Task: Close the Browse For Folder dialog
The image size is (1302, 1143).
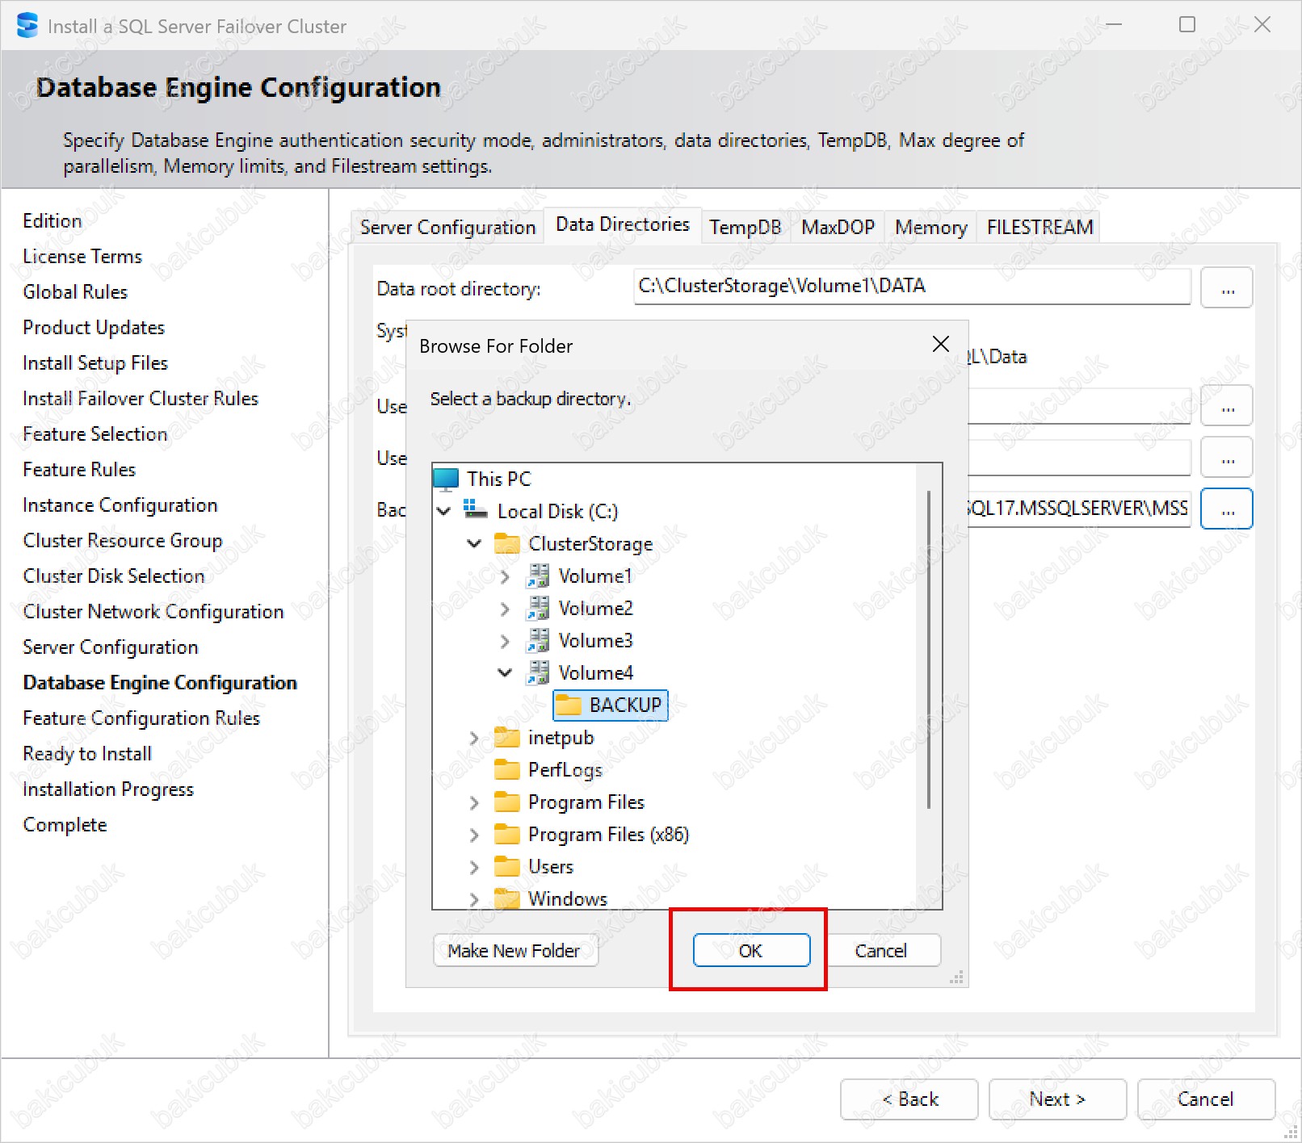Action: pos(940,345)
